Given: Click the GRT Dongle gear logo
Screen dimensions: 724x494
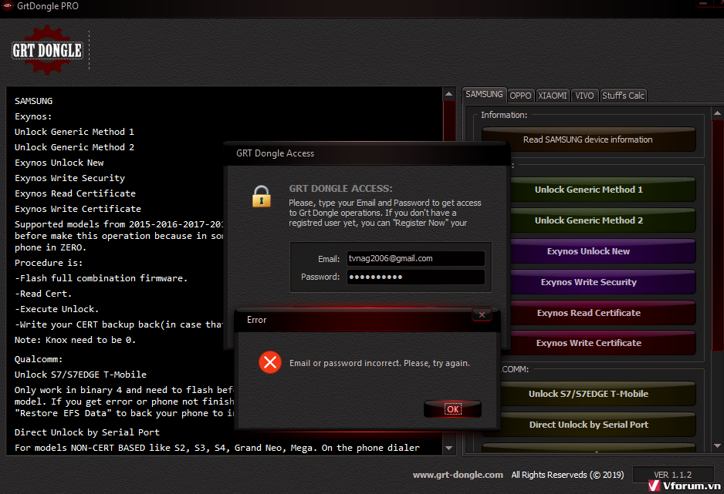Looking at the screenshot, I should [47, 50].
